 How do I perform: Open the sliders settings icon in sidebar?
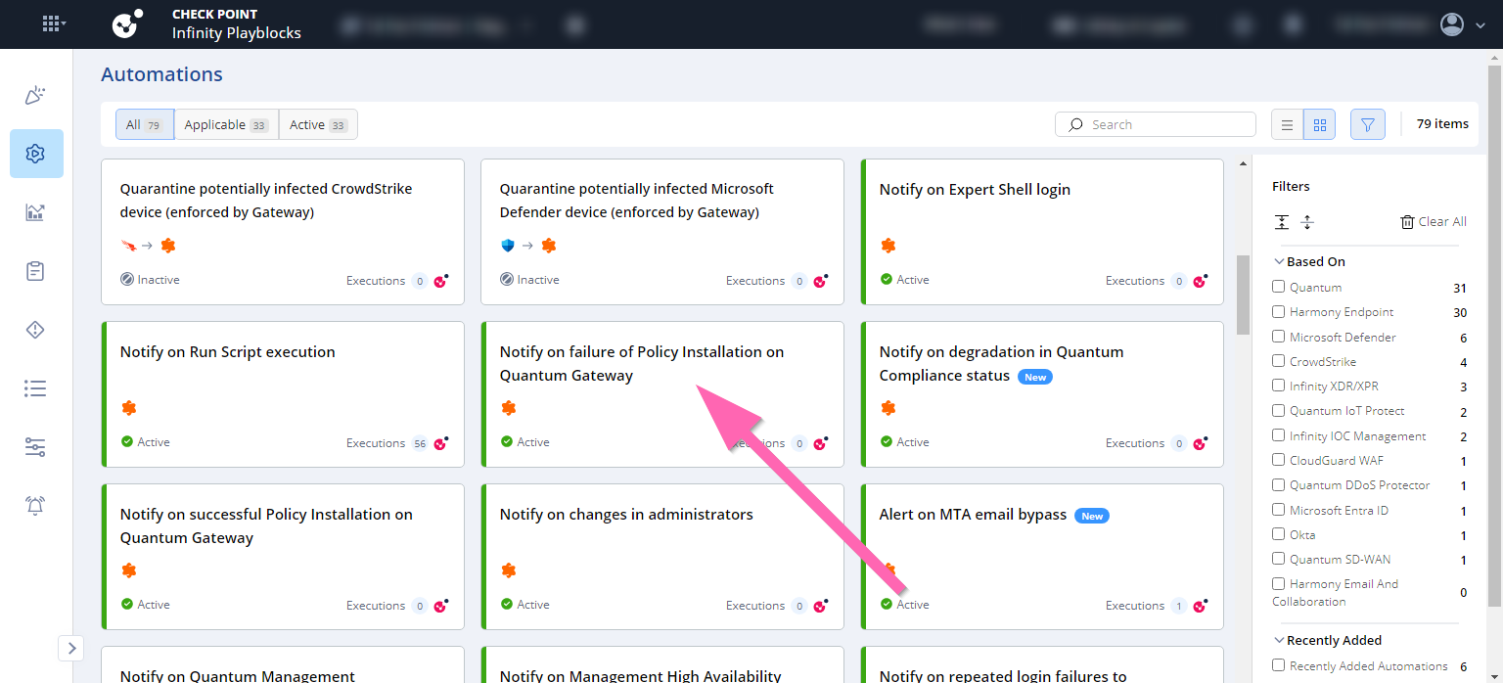click(35, 446)
